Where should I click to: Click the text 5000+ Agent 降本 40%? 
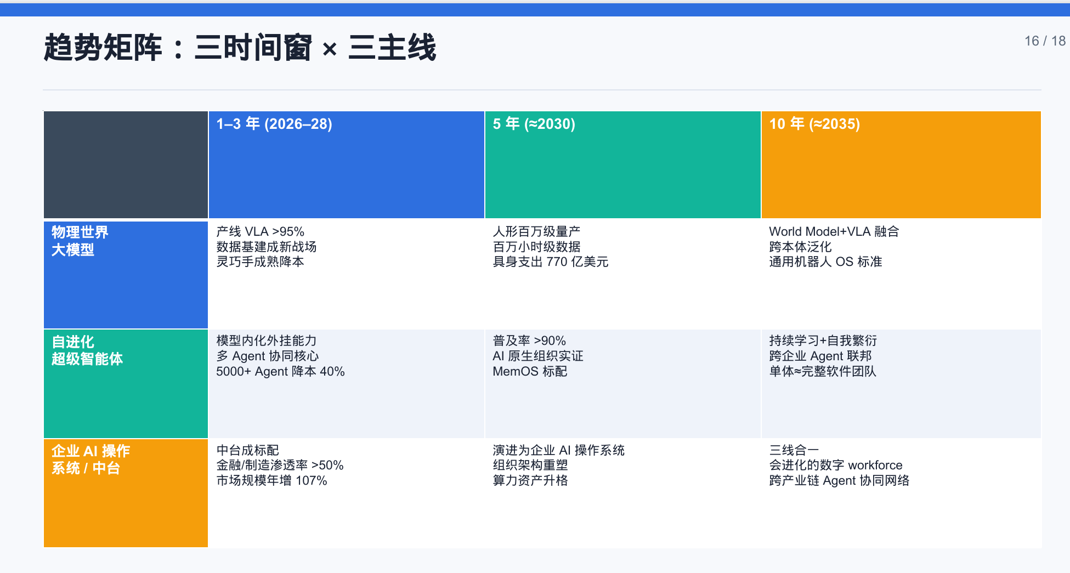tap(280, 371)
